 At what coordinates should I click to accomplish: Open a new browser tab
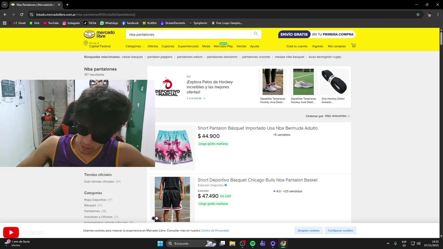(x=67, y=5)
